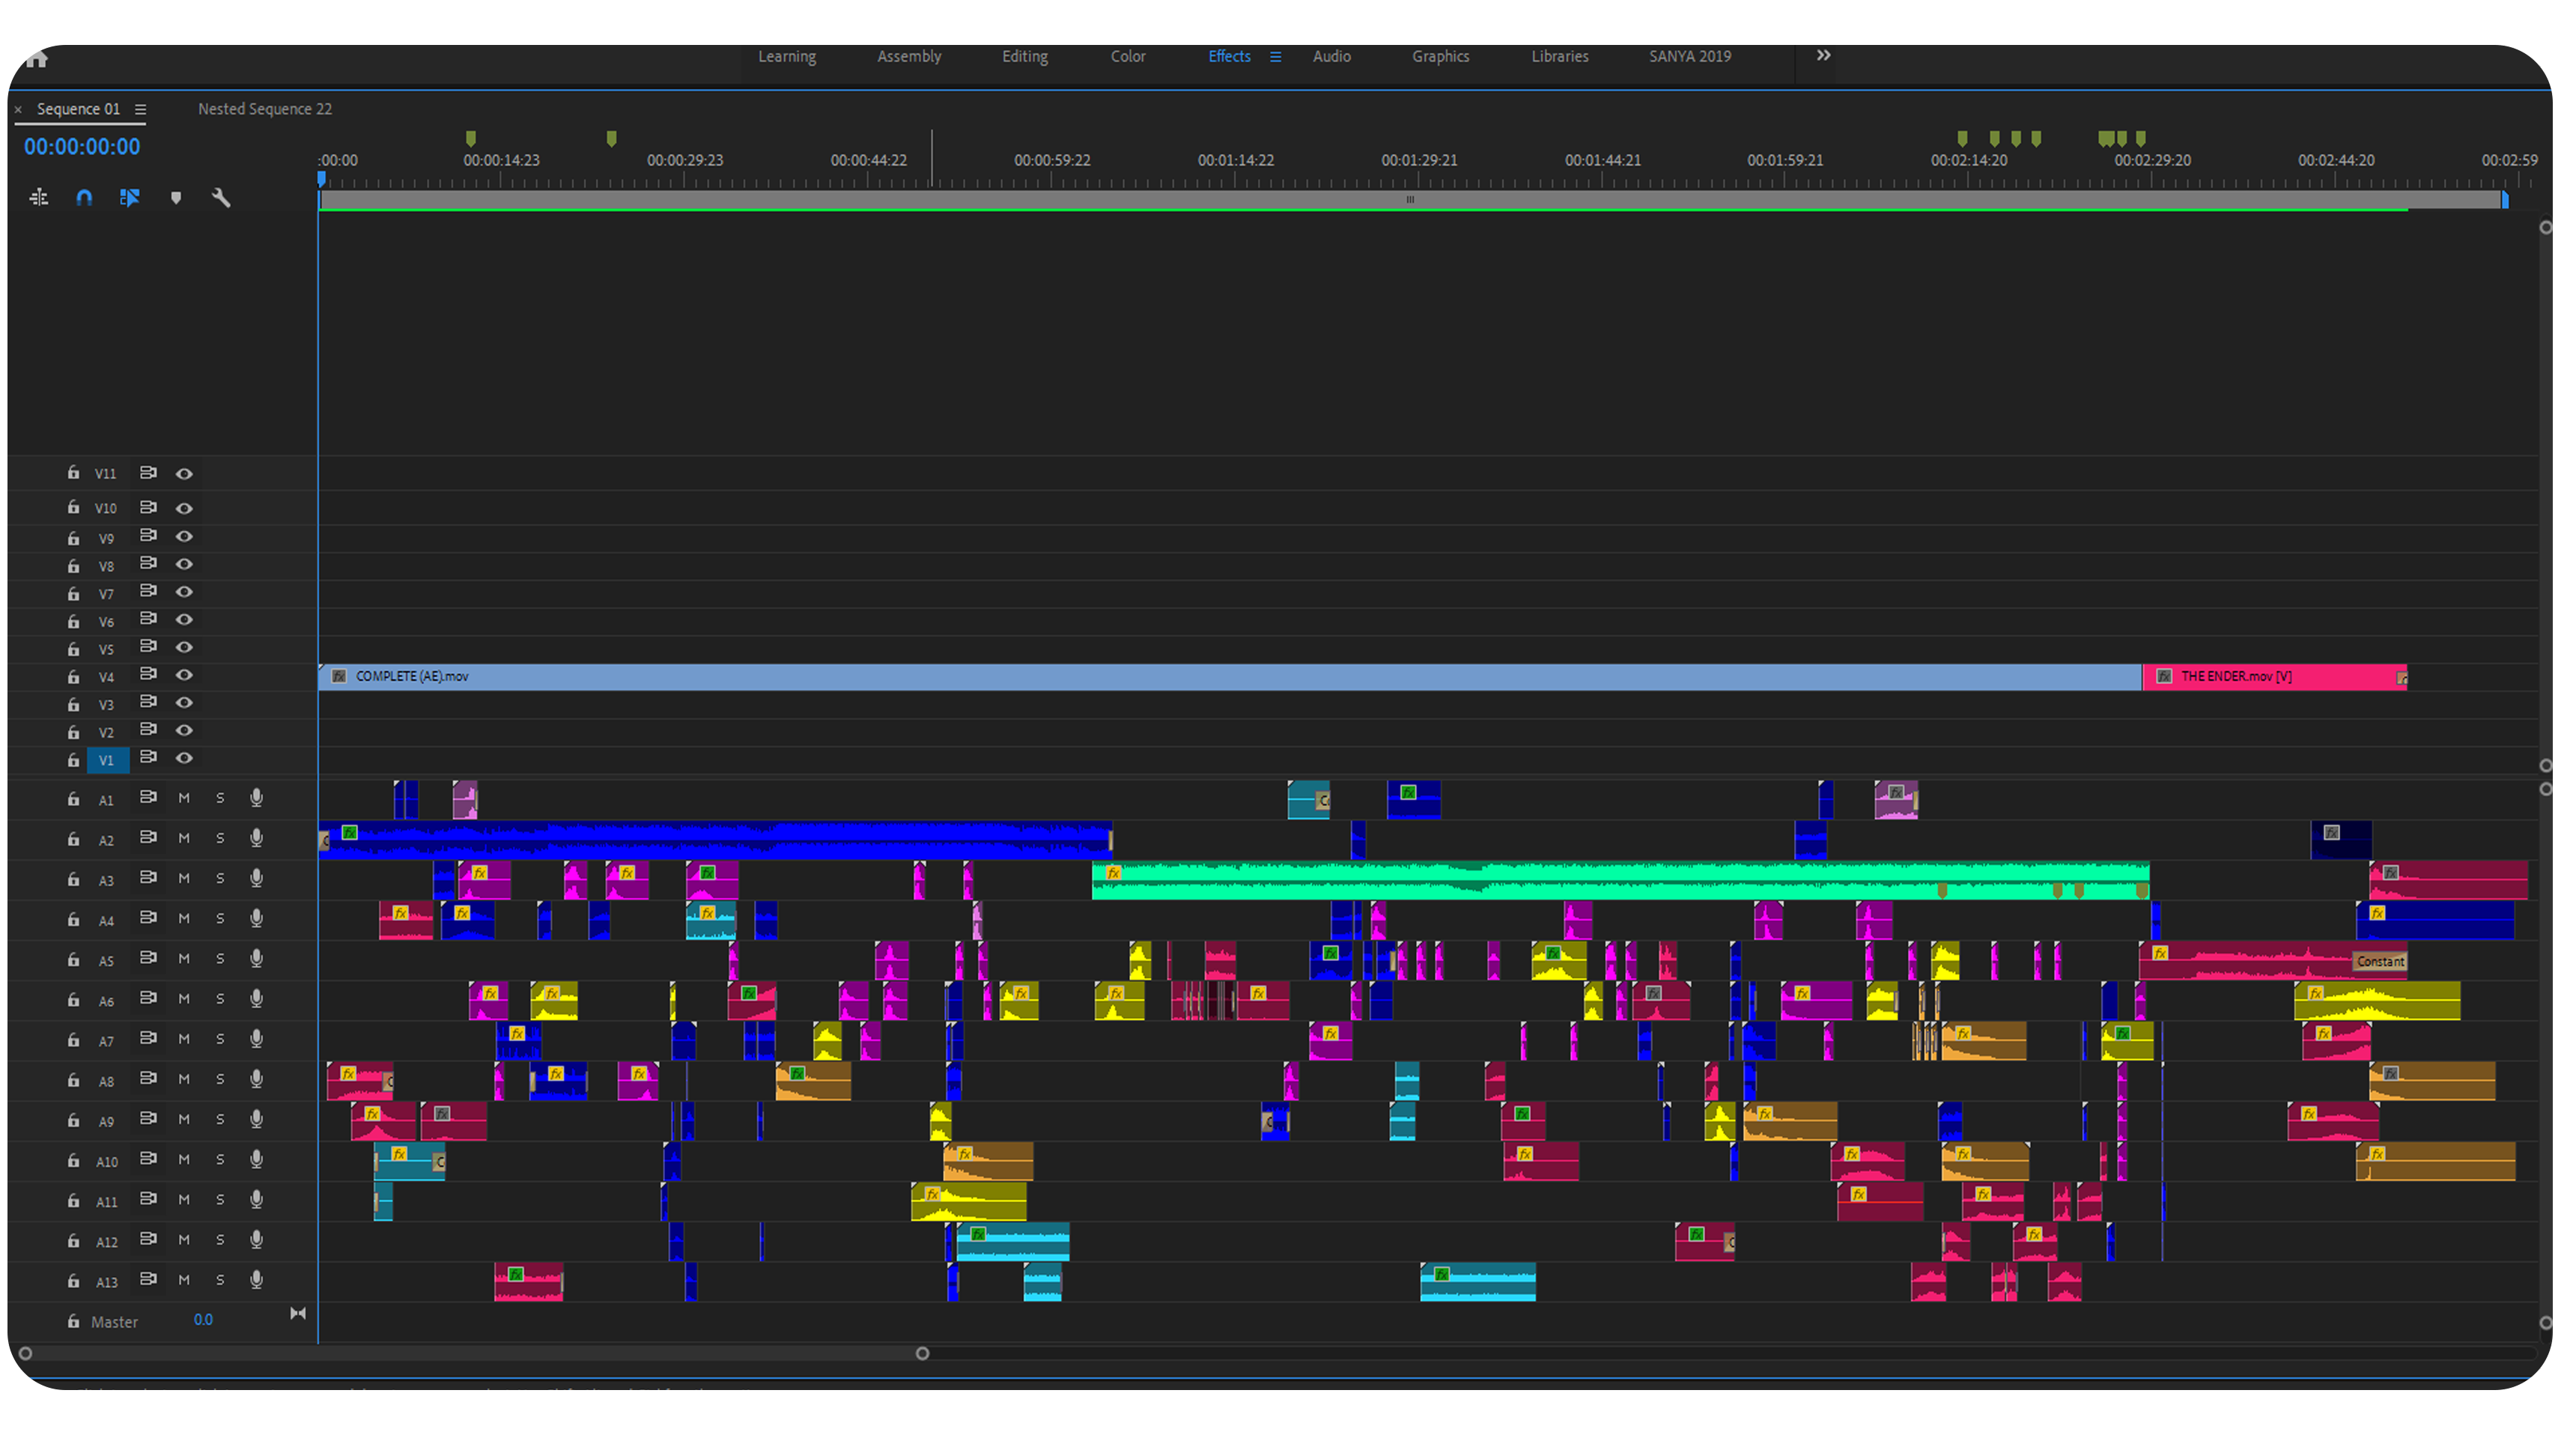
Task: Solo audio track A3
Action: pyautogui.click(x=220, y=879)
